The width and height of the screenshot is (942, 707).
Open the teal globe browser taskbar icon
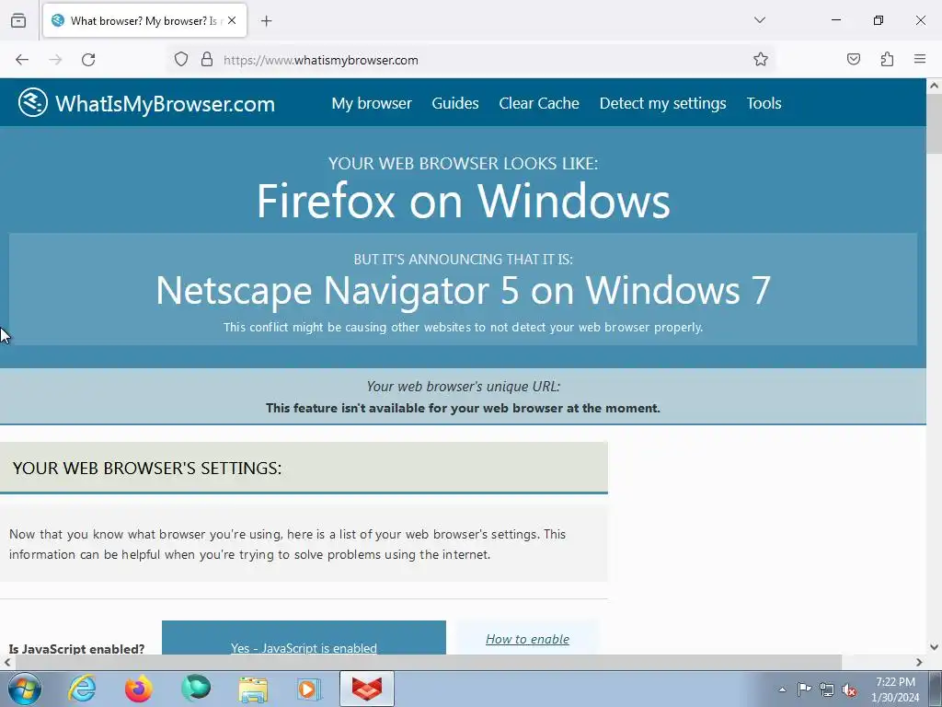(195, 689)
